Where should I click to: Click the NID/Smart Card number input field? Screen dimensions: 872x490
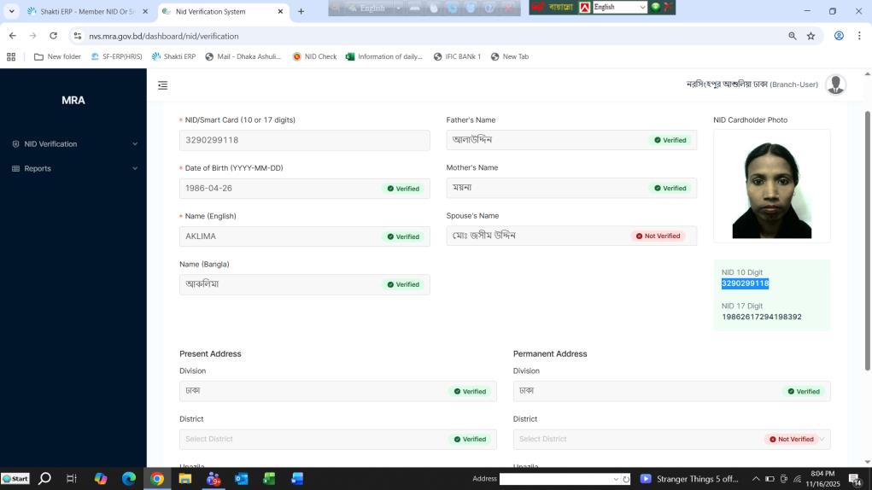(x=304, y=140)
